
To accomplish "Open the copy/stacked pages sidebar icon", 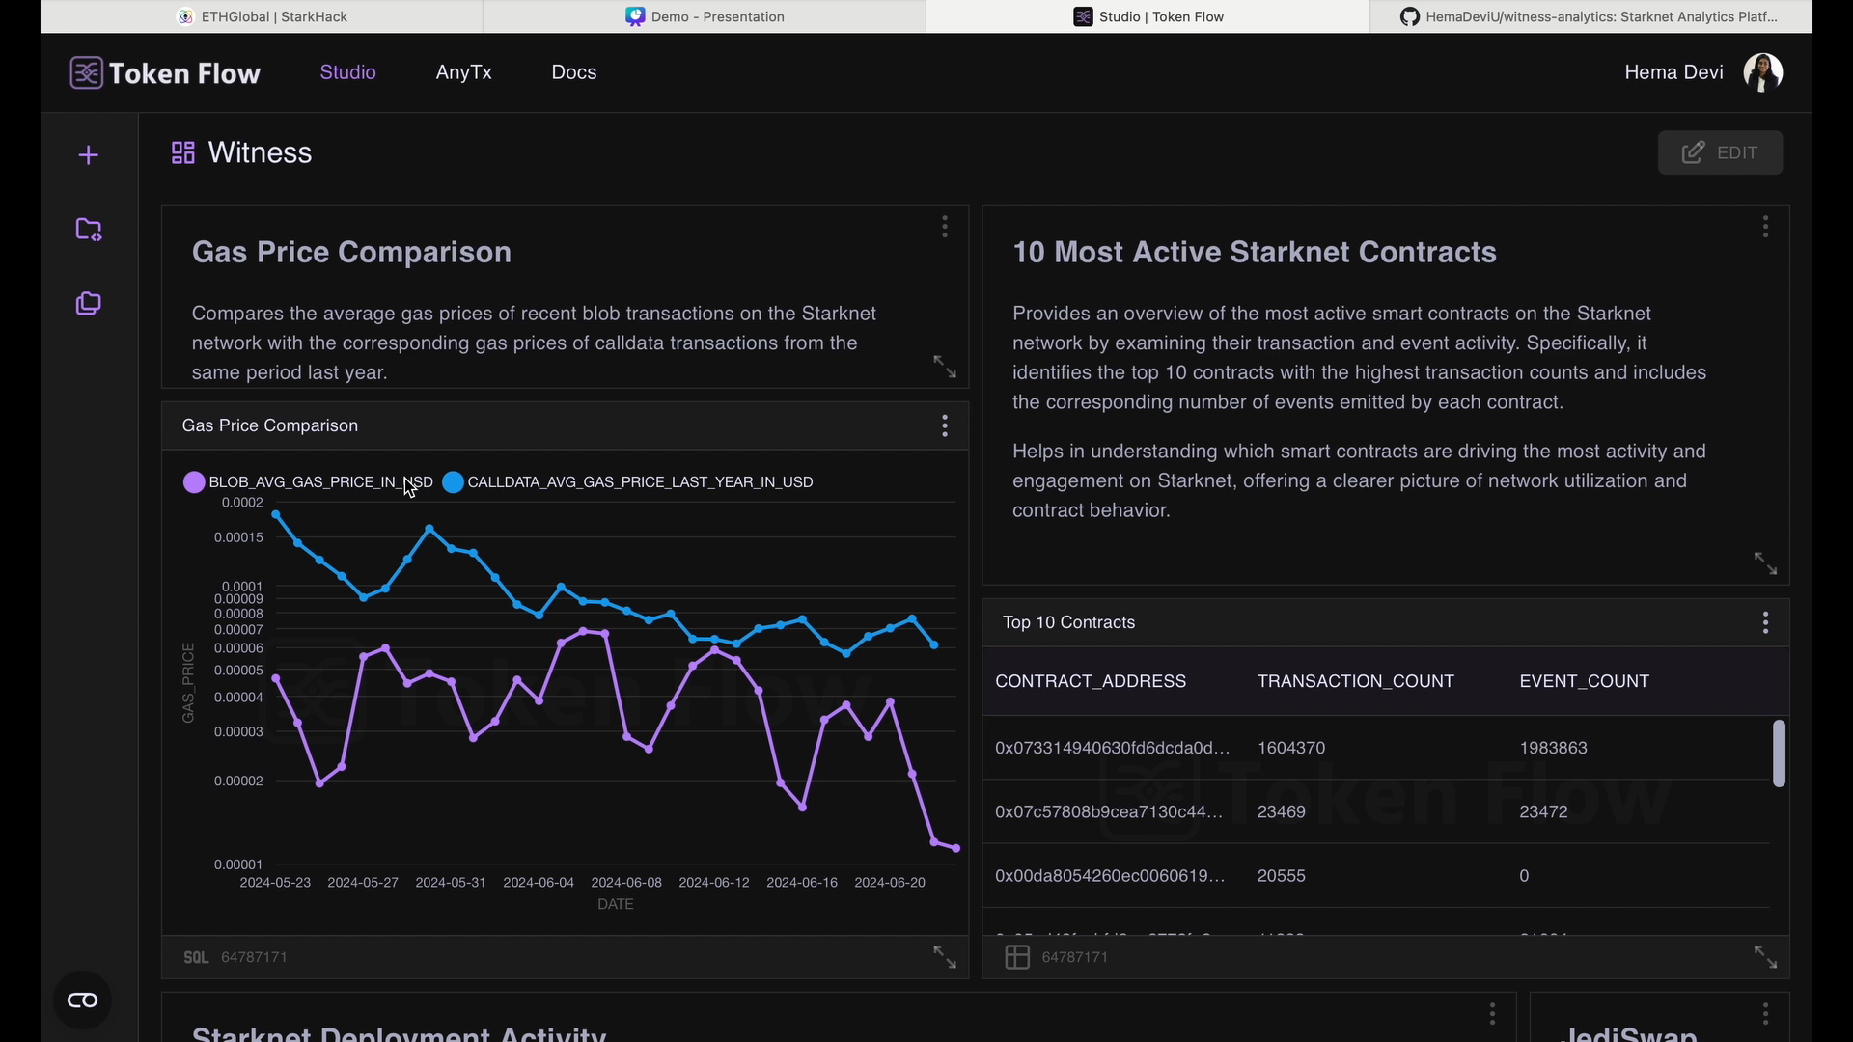I will point(89,304).
